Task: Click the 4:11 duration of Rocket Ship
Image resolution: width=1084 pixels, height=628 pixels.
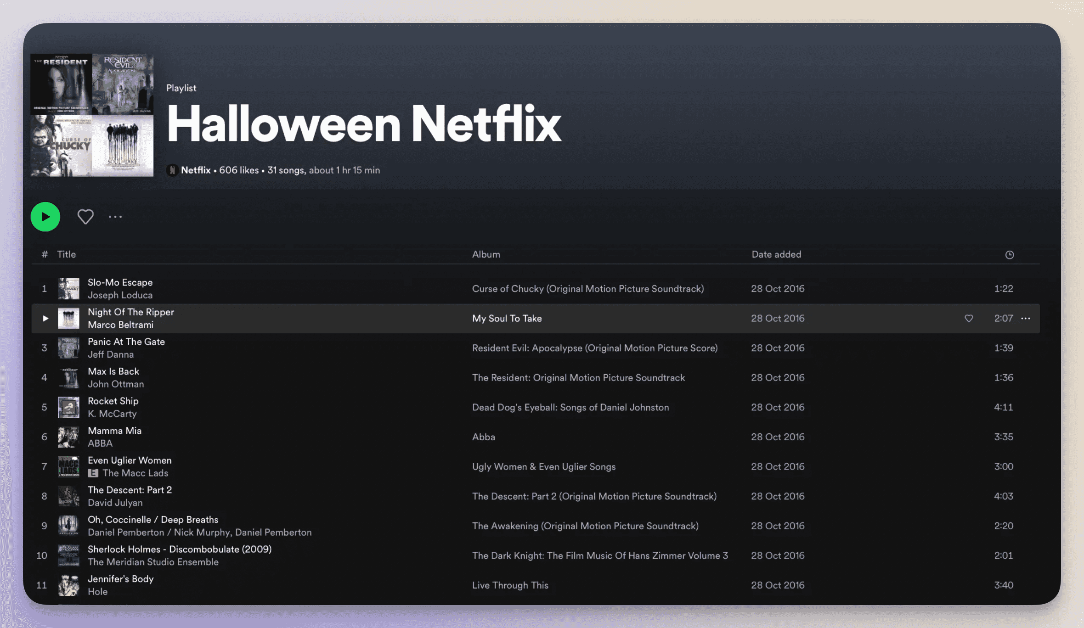Action: (1003, 407)
